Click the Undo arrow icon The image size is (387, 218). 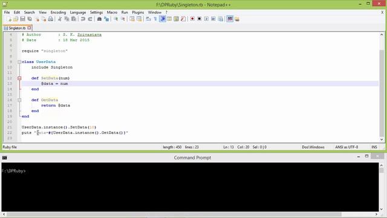pyautogui.click(x=83, y=19)
